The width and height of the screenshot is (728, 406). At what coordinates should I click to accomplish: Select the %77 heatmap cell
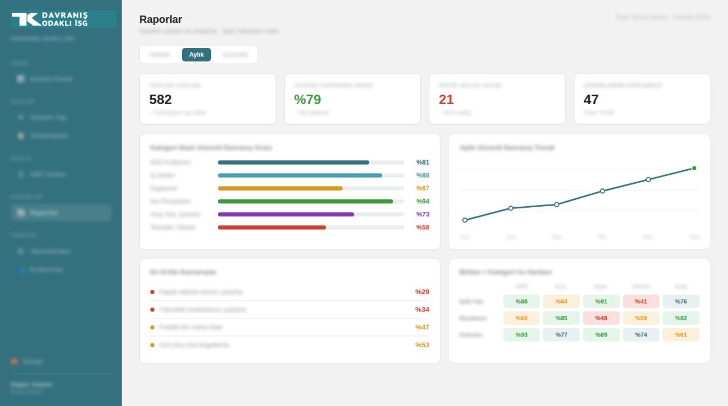click(x=561, y=334)
